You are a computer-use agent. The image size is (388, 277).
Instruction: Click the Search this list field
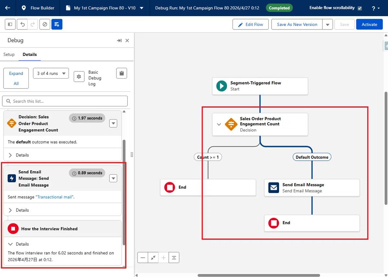point(65,101)
